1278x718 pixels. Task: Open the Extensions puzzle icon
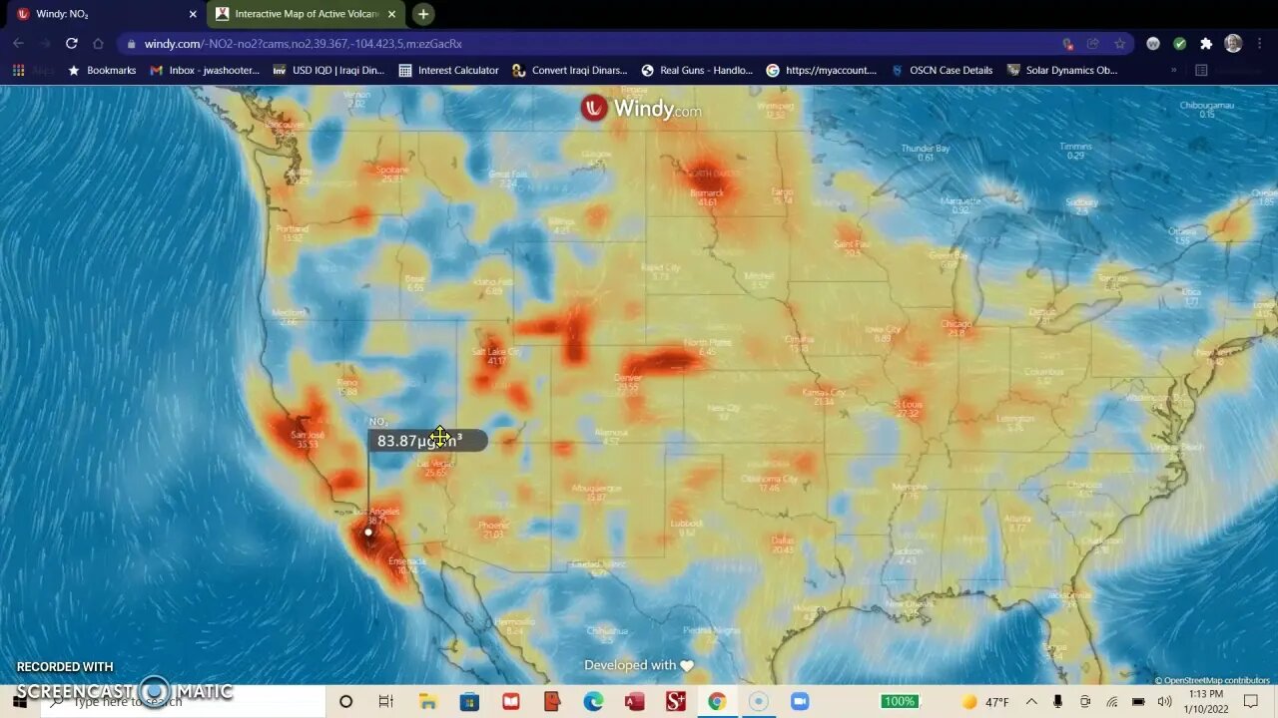click(x=1206, y=44)
